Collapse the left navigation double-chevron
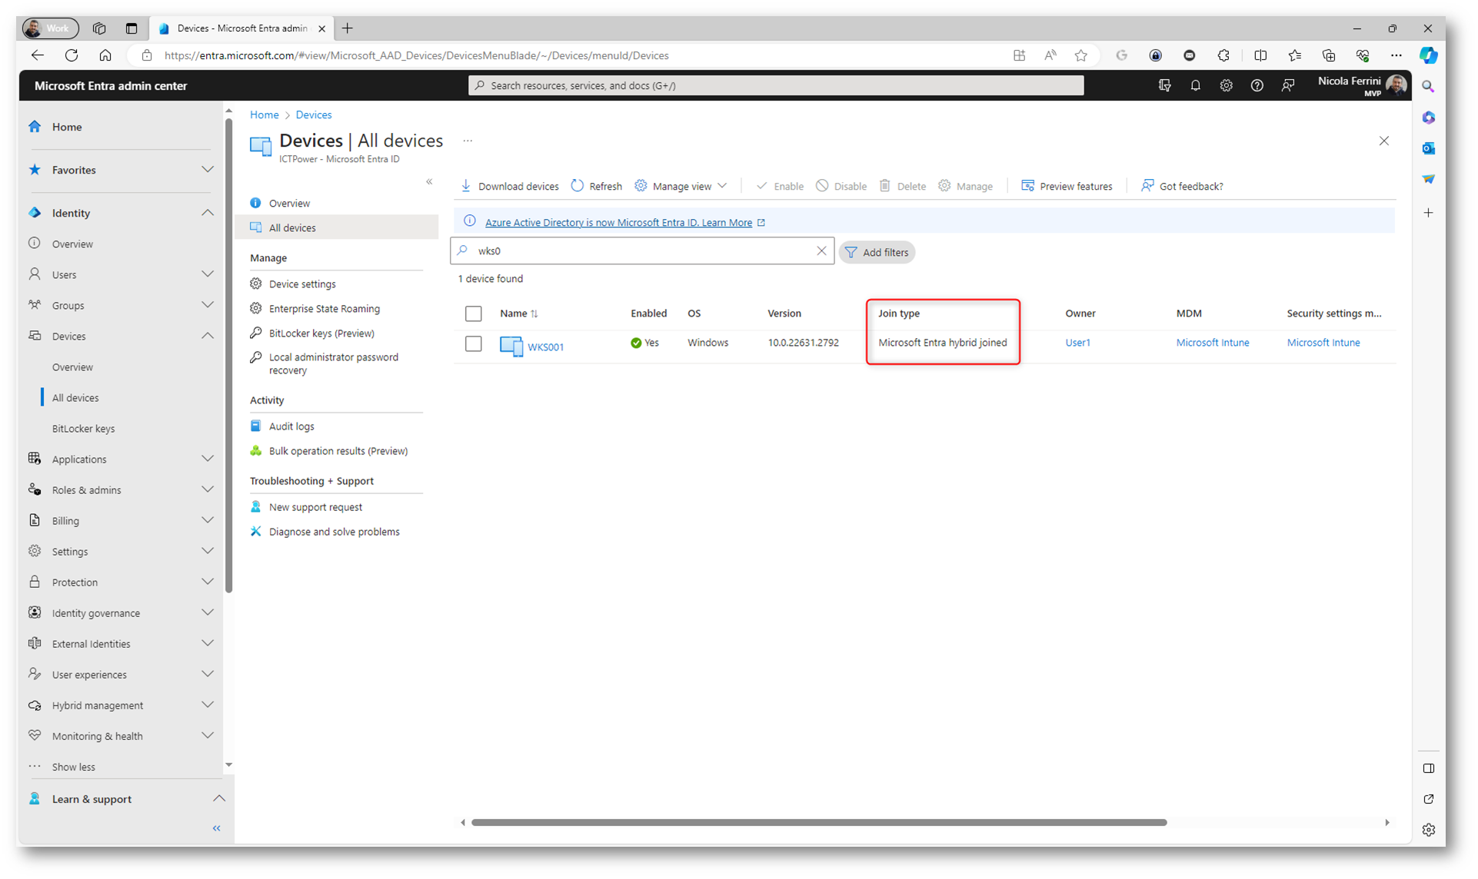This screenshot has height=879, width=1478. point(217,828)
